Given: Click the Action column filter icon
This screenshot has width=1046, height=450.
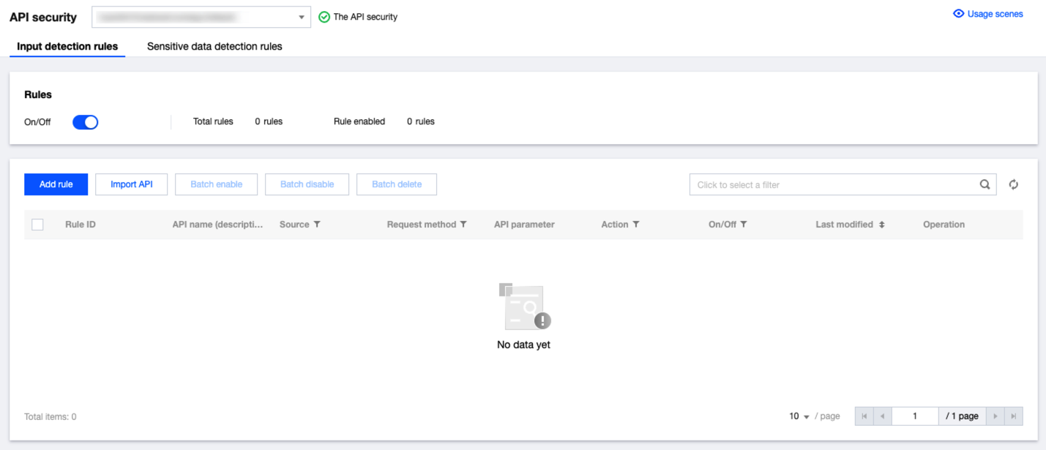Looking at the screenshot, I should pos(636,225).
